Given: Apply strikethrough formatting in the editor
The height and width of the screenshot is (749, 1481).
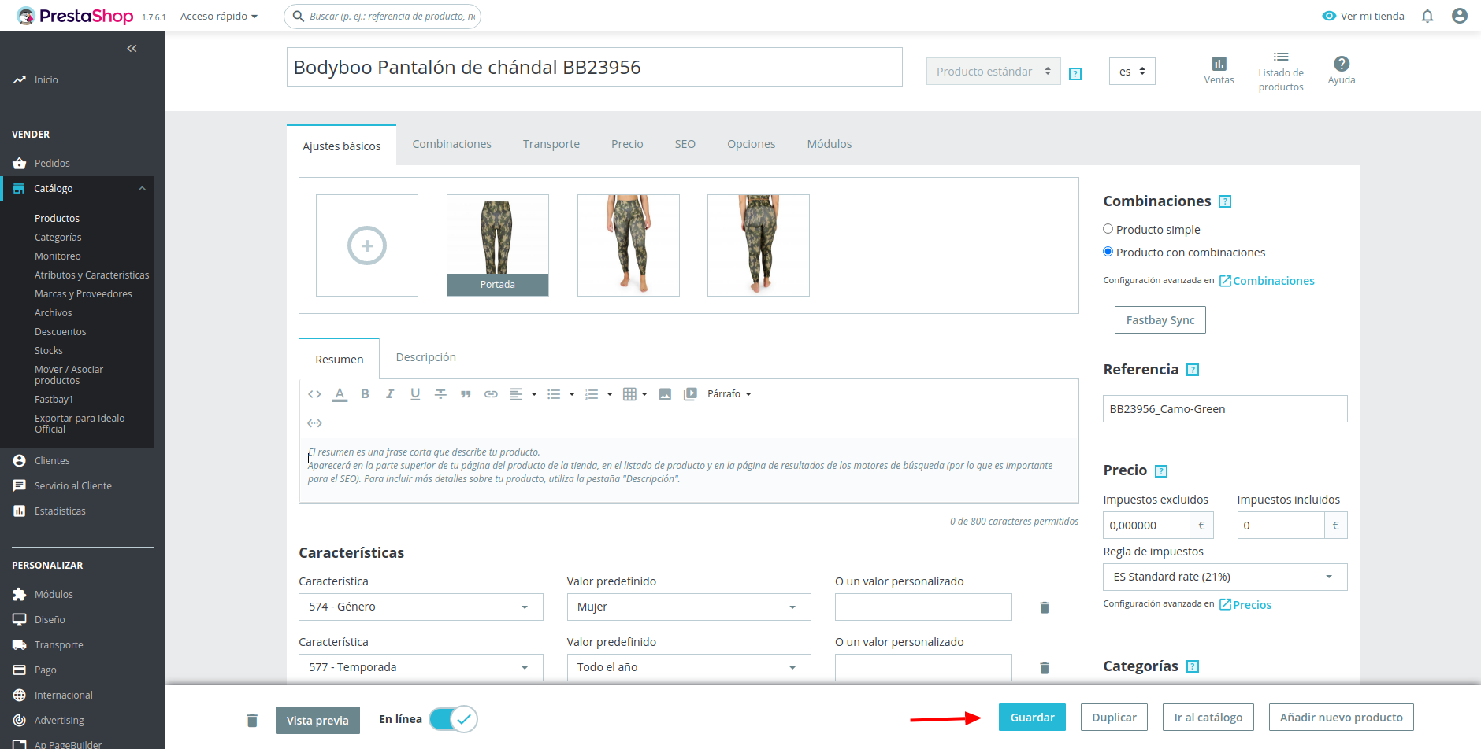Looking at the screenshot, I should tap(440, 394).
